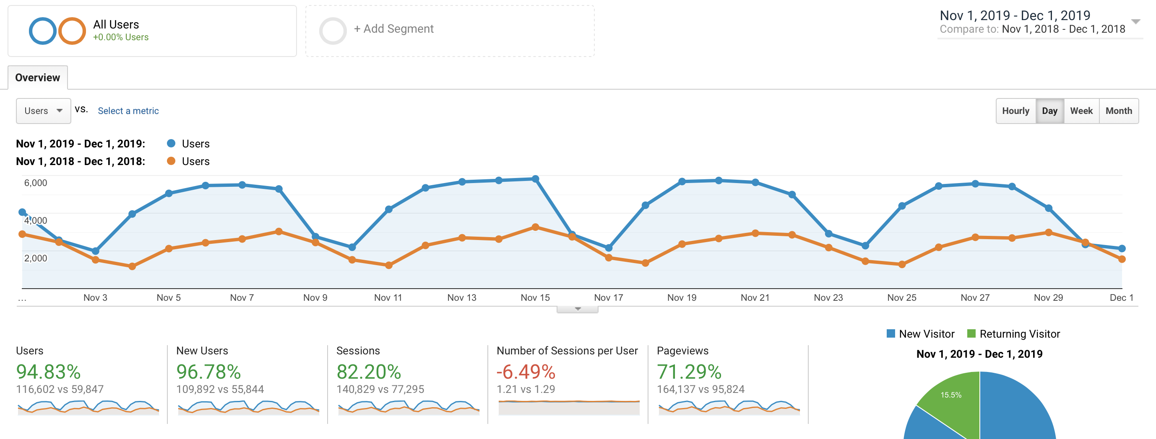Click the orange circle icon in All Users segment
Viewport: 1156px width, 439px height.
click(x=72, y=31)
